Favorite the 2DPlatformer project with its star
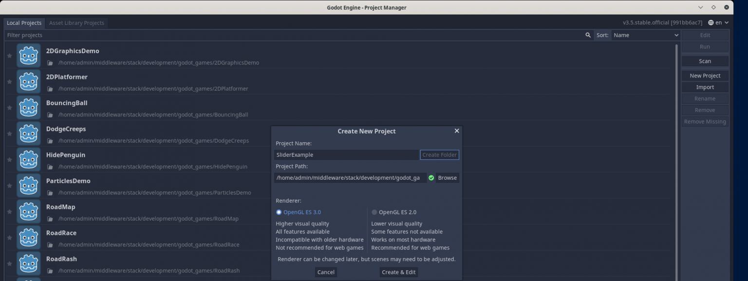This screenshot has height=281, width=748. coord(9,81)
